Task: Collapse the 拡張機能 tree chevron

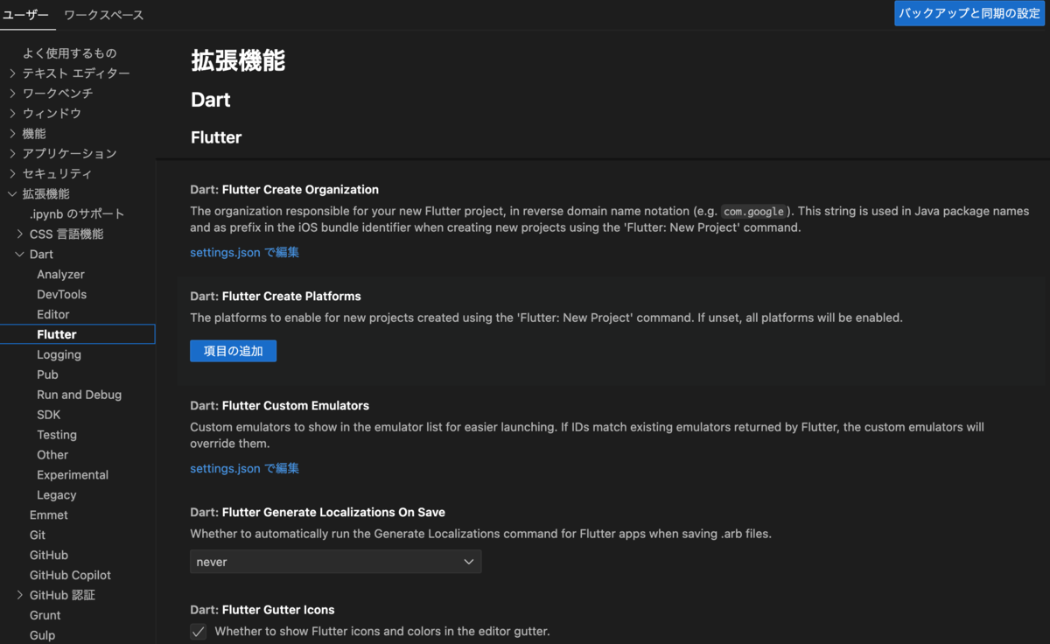Action: [12, 194]
